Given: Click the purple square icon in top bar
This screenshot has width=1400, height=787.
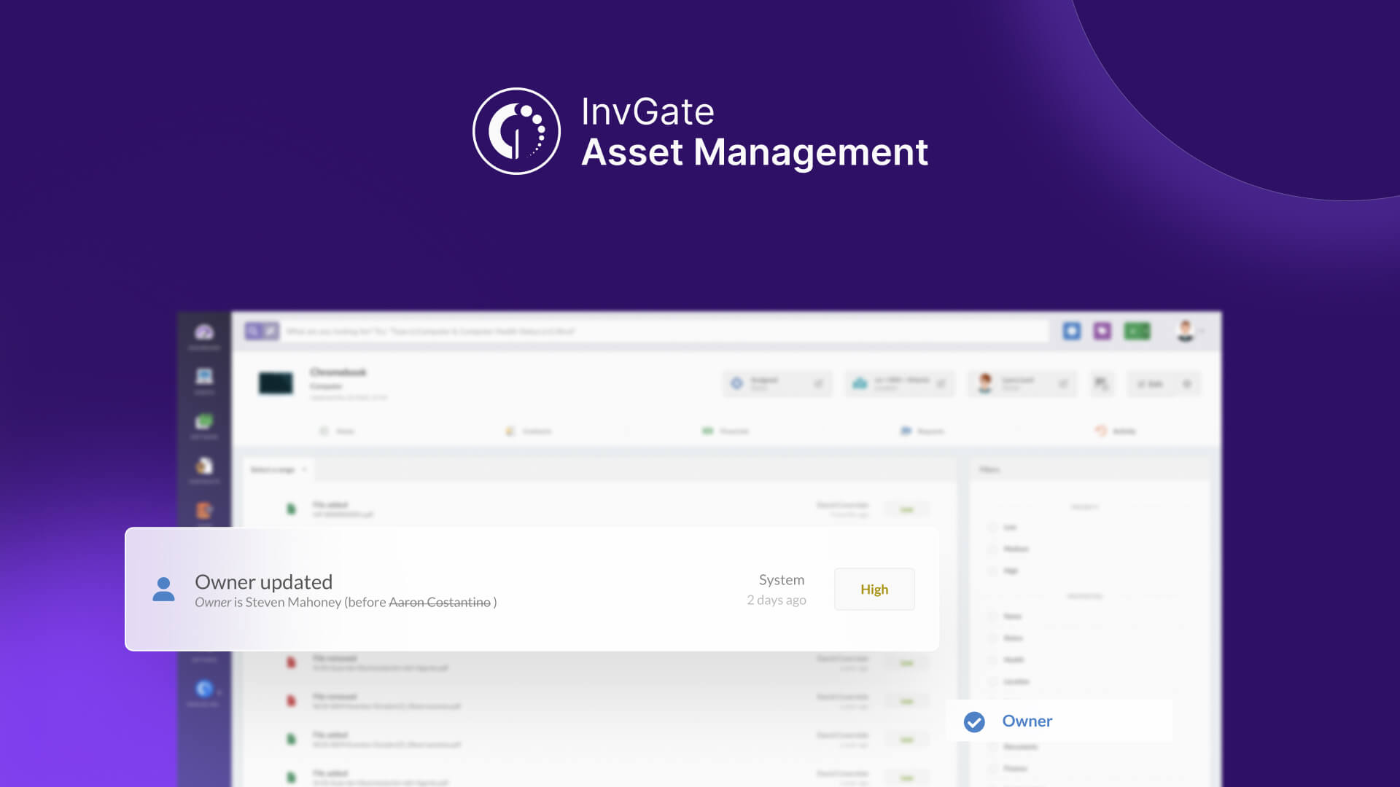Looking at the screenshot, I should [x=1102, y=332].
